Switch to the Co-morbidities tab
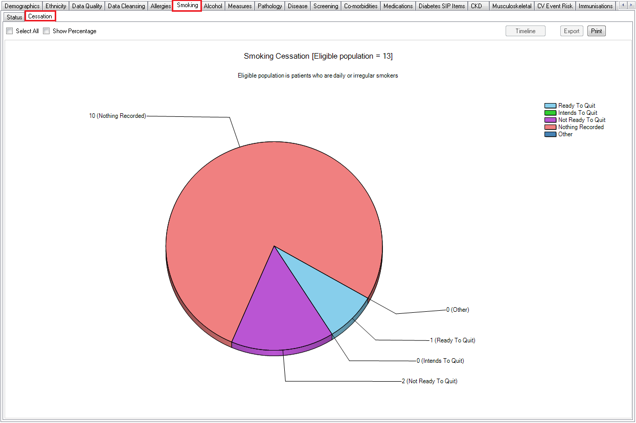Image resolution: width=636 pixels, height=423 pixels. coord(361,6)
